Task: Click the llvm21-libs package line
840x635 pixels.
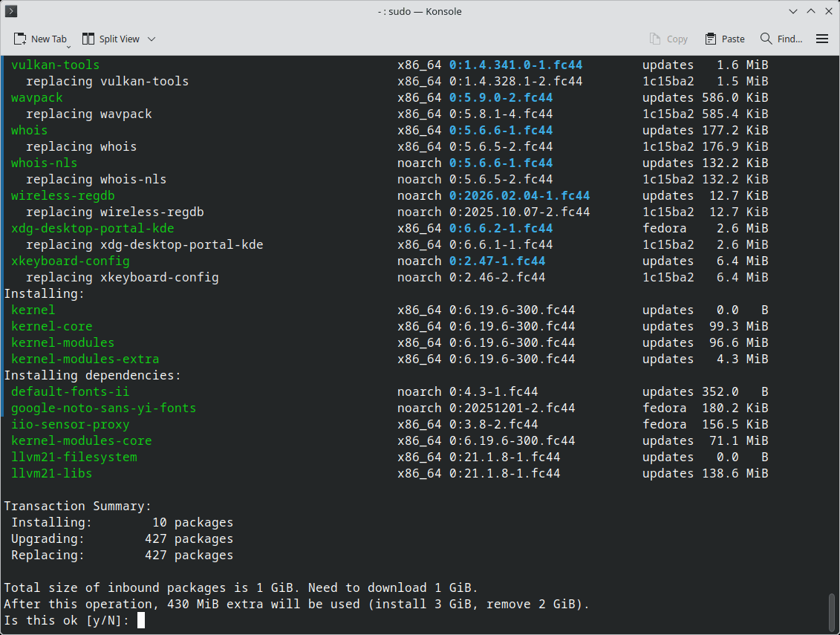Action: [x=51, y=474]
